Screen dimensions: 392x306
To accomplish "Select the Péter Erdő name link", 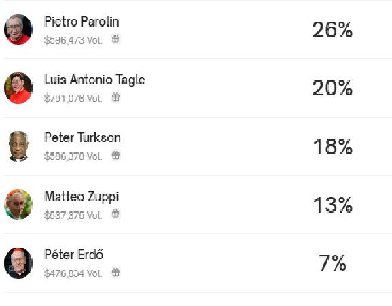I will pyautogui.click(x=73, y=254).
